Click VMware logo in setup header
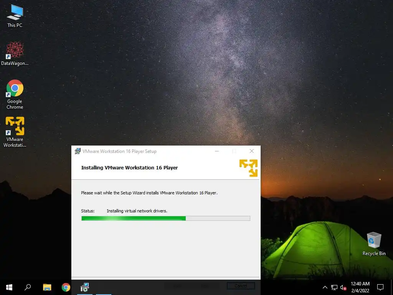Image resolution: width=393 pixels, height=295 pixels. pyautogui.click(x=248, y=168)
